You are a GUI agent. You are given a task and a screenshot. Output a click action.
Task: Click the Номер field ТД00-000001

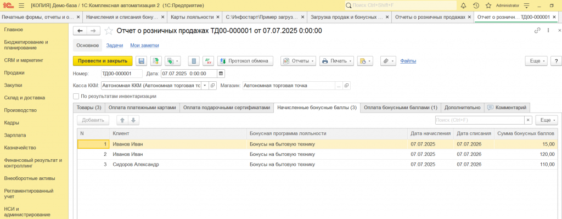[x=122, y=74]
